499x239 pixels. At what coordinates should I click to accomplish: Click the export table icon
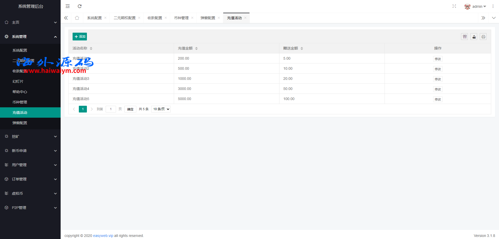click(x=474, y=37)
